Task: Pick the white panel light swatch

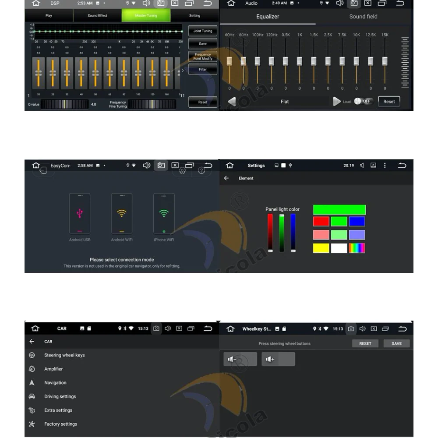Action: tap(339, 248)
